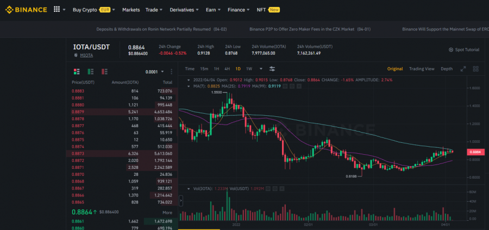
Task: Open more time intervals dropdown arrow
Action: tap(261, 69)
